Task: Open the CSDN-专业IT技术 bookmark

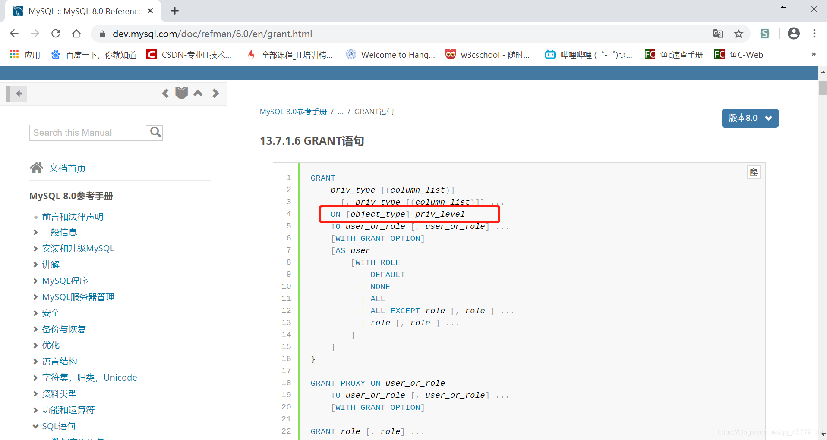Action: click(x=189, y=55)
